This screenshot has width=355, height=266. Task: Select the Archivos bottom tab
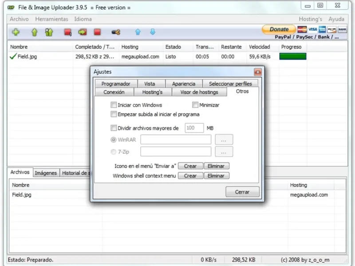[20, 172]
